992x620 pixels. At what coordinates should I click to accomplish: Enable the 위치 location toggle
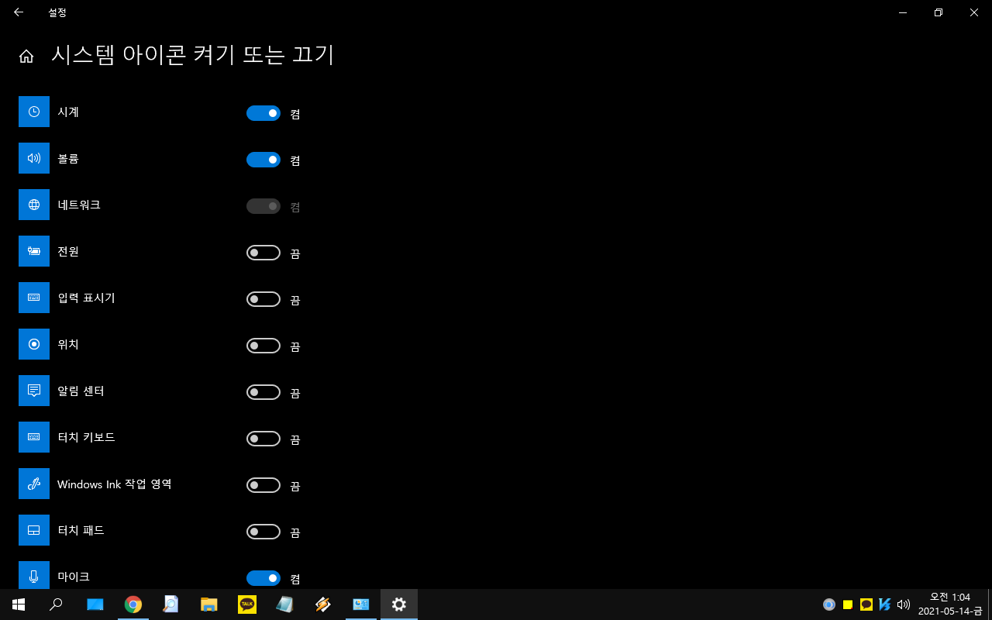pyautogui.click(x=263, y=346)
